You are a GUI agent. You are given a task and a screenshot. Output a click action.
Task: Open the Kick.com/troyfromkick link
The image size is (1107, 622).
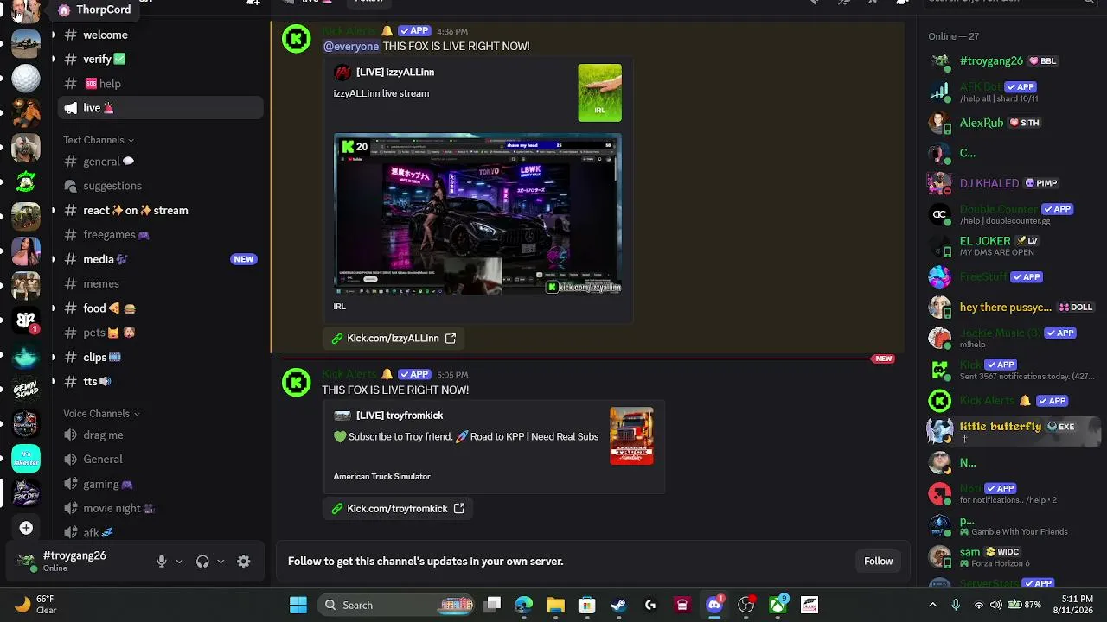(397, 509)
